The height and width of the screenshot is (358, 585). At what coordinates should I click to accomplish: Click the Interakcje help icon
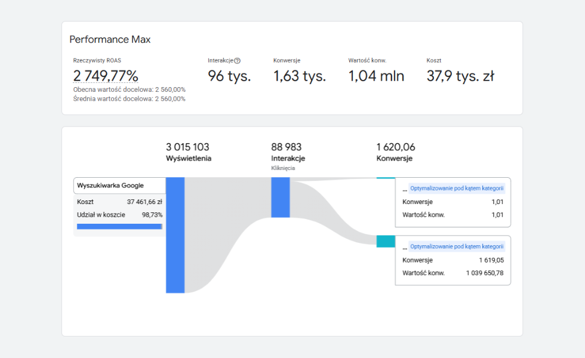(238, 60)
